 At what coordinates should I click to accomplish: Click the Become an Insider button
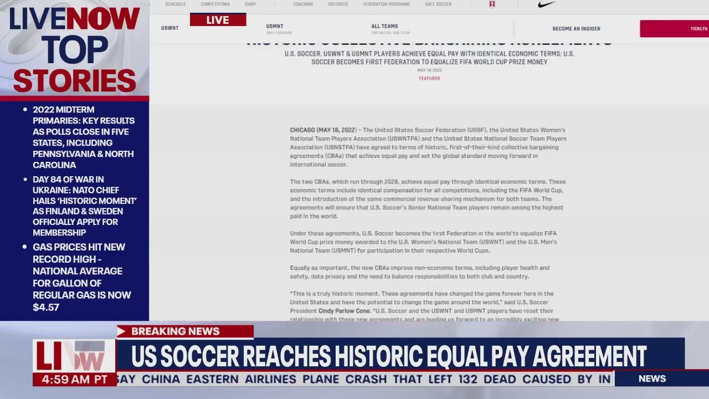click(x=576, y=29)
